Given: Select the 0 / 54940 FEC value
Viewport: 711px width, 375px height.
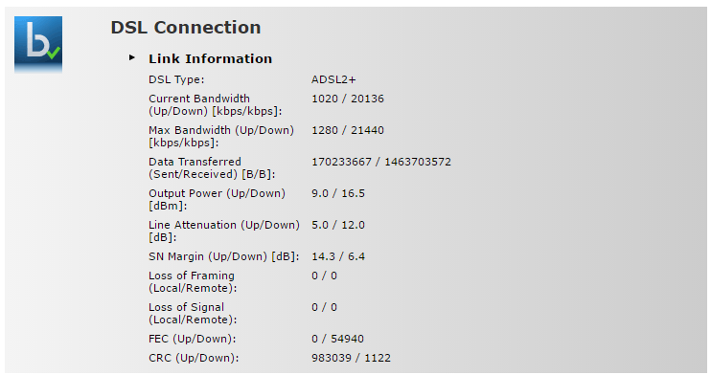Looking at the screenshot, I should 337,339.
